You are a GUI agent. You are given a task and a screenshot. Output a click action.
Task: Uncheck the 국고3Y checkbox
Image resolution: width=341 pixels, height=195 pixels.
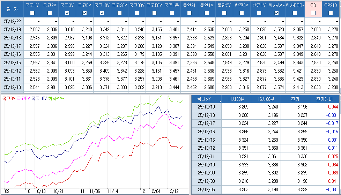67,13
